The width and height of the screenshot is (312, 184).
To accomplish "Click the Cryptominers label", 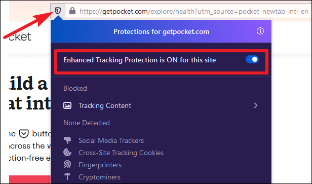I will tap(99, 177).
